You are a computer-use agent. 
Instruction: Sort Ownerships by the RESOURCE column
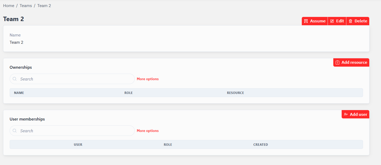[235, 93]
